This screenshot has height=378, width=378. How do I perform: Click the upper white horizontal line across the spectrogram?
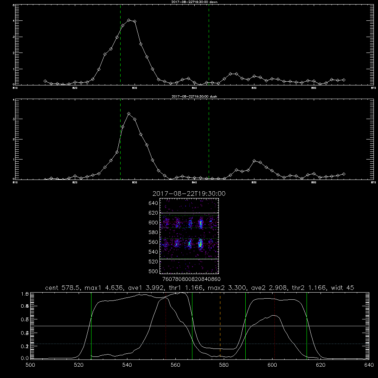pos(189,213)
